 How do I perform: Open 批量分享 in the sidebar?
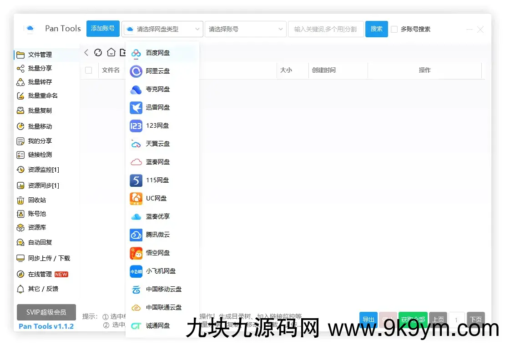click(40, 69)
